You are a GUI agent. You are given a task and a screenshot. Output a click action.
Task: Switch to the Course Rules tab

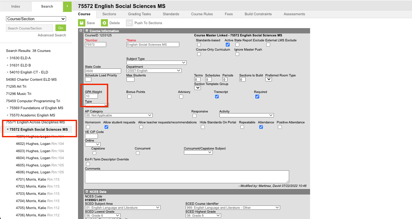[202, 14]
